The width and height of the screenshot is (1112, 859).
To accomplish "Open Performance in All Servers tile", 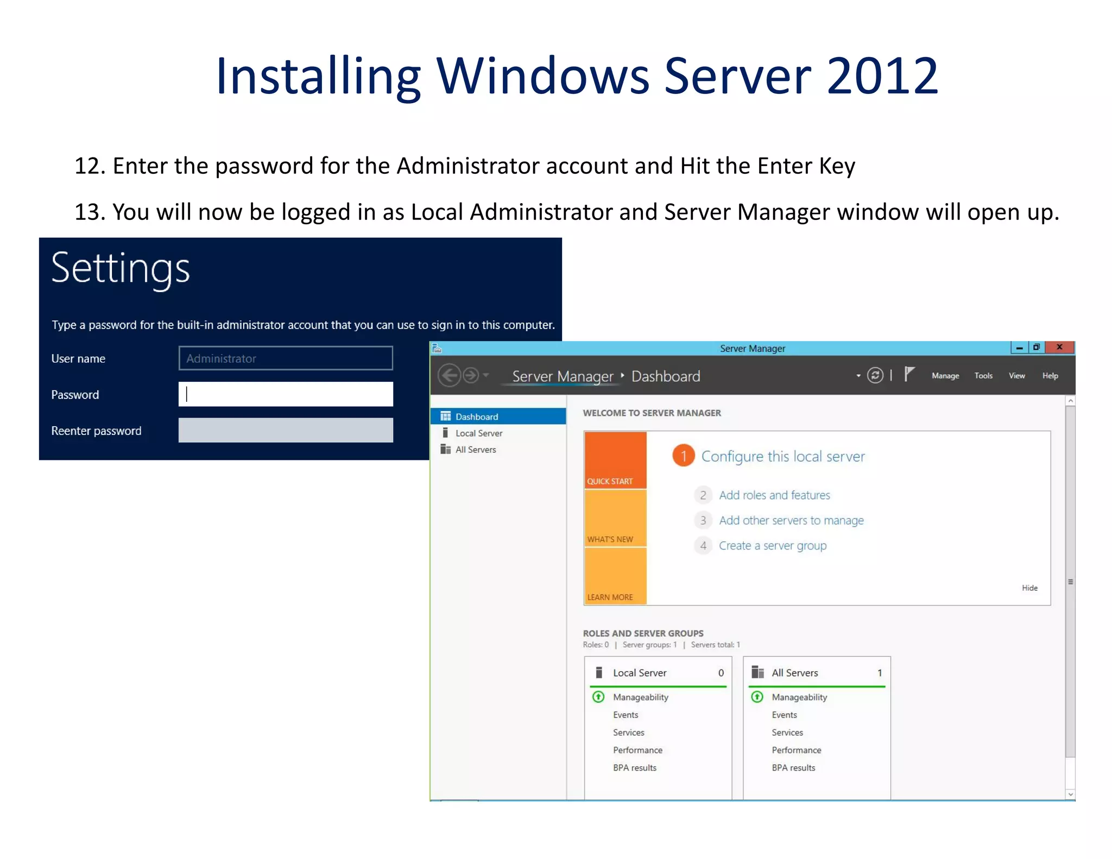I will click(796, 750).
